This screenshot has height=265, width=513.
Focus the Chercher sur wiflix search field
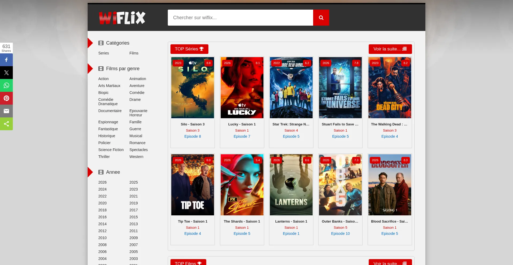[240, 18]
